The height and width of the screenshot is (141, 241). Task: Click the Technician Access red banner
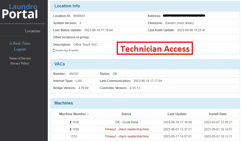click(x=155, y=48)
